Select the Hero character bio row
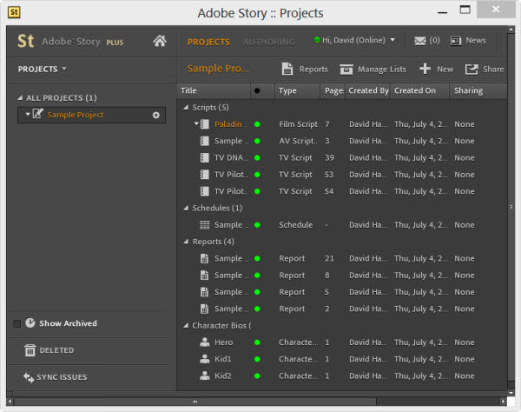The height and width of the screenshot is (412, 521). pos(341,342)
